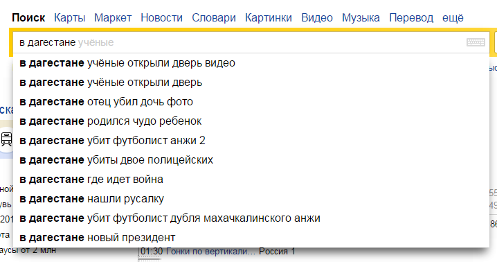Open the Словари tab
The height and width of the screenshot is (262, 497).
(214, 18)
